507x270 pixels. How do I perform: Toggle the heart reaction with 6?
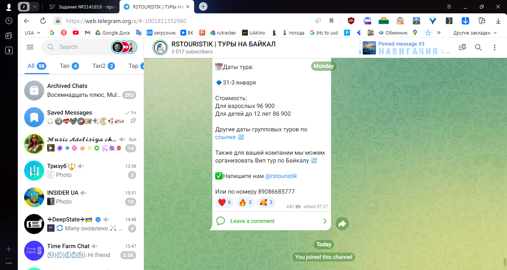pyautogui.click(x=225, y=202)
